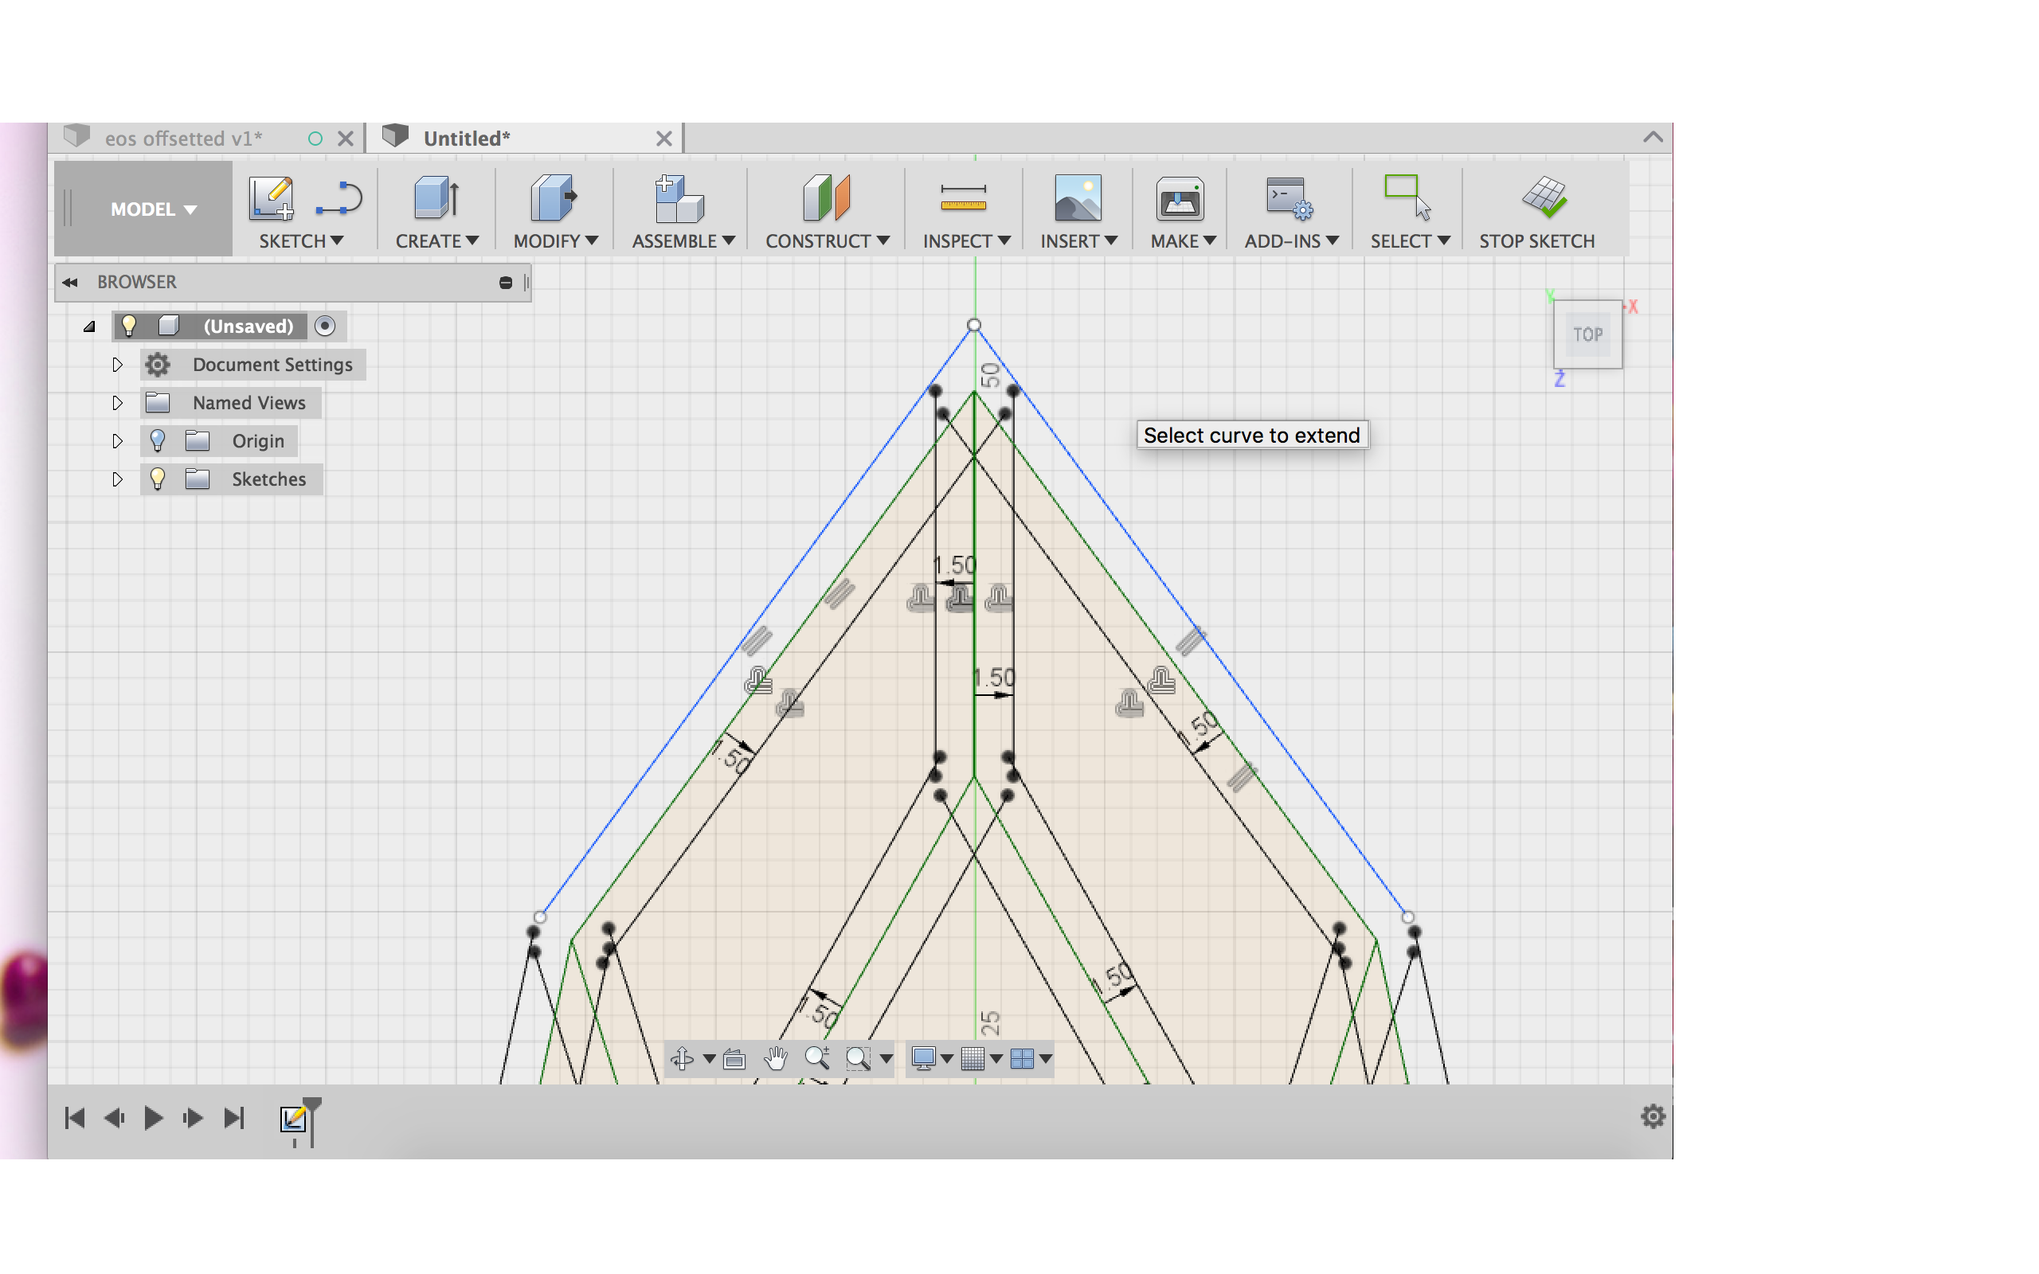Switch to the Untitled document tab
Image resolution: width=2039 pixels, height=1274 pixels.
coord(467,139)
